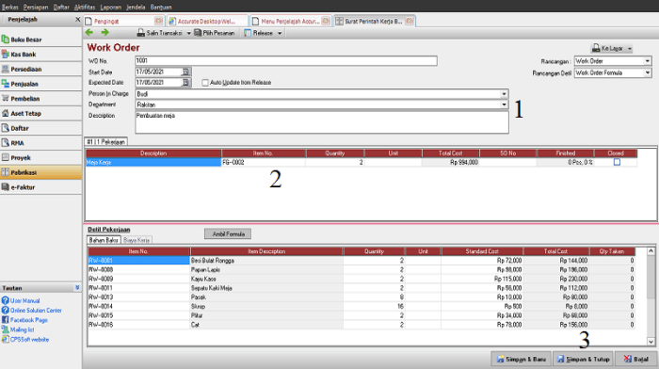
Task: Open Berkas menu
Action: 10,7
